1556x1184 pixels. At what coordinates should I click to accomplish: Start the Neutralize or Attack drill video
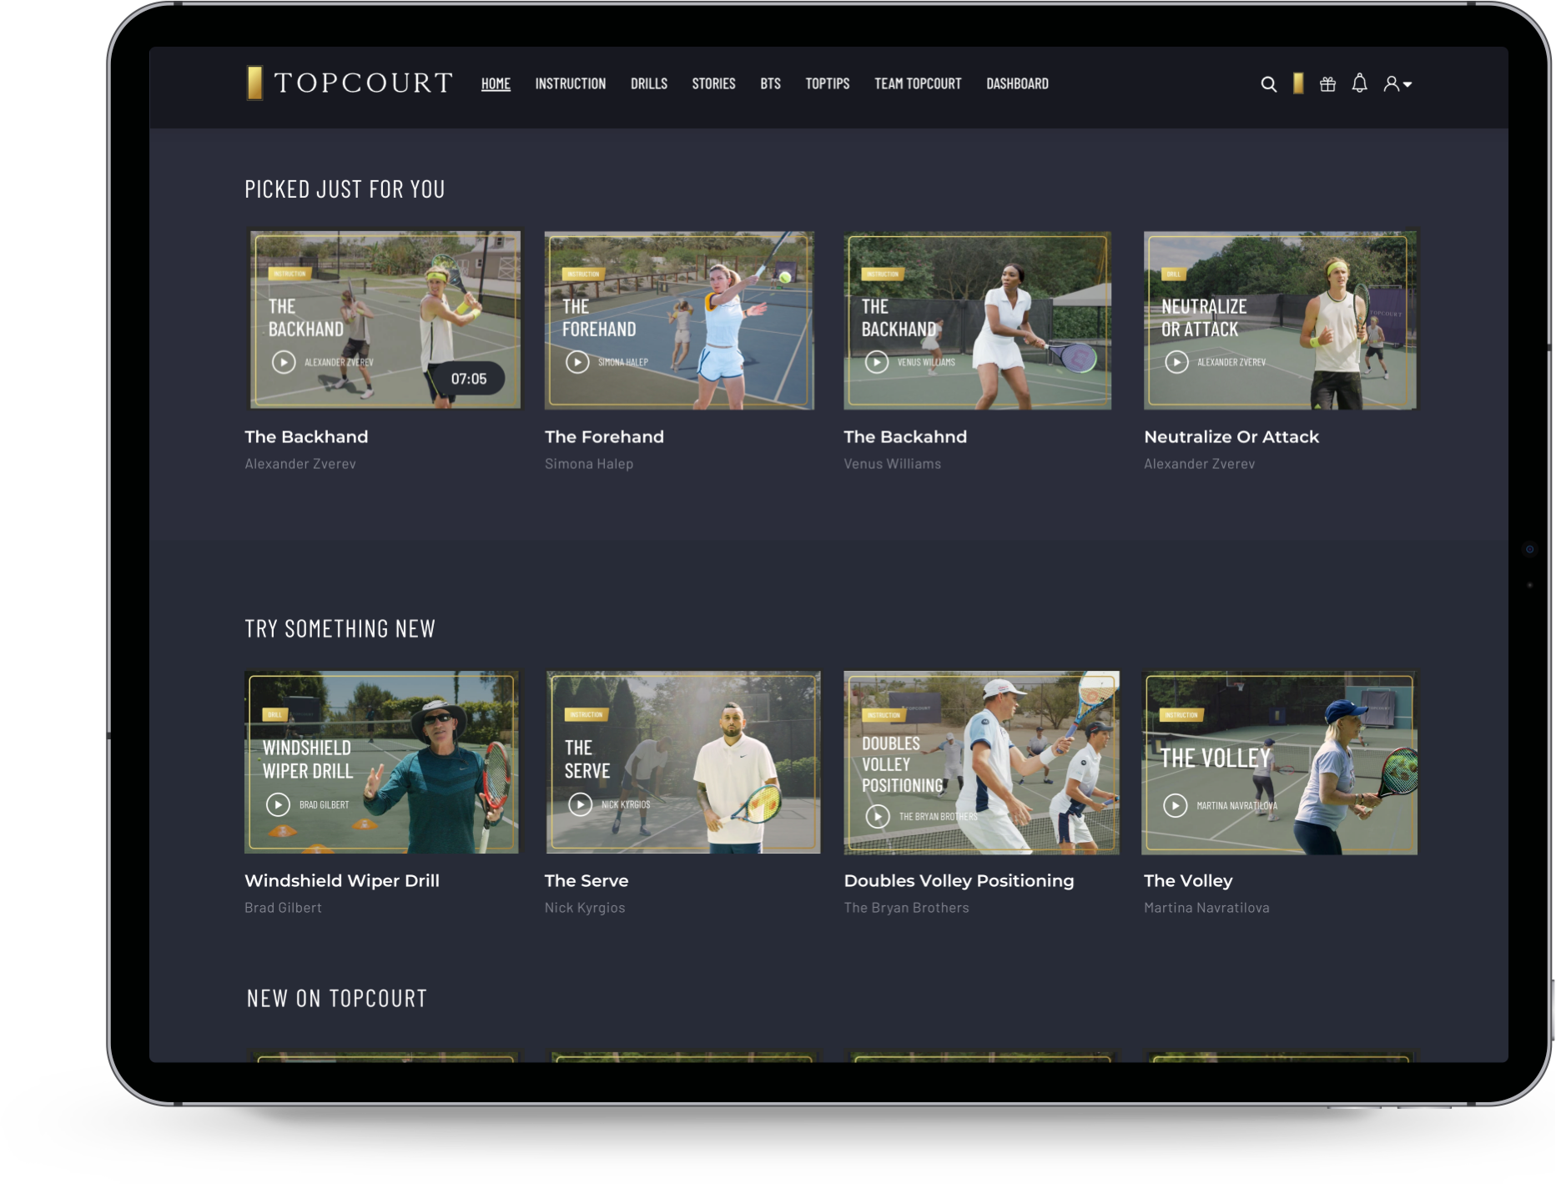(1176, 362)
